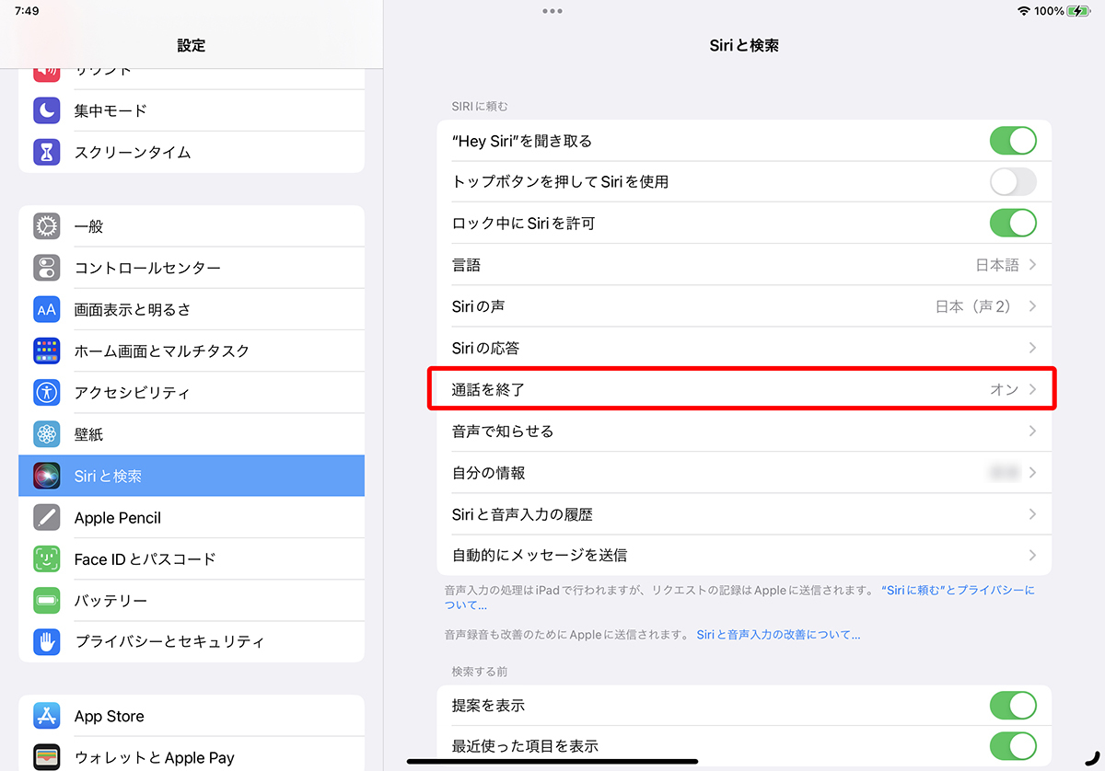Viewport: 1105px width, 771px height.
Task: Open Siriの声 row chevron
Action: (x=1032, y=306)
